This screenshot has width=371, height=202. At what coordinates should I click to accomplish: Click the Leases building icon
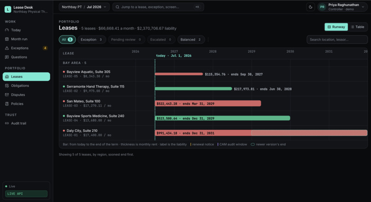tap(7, 77)
